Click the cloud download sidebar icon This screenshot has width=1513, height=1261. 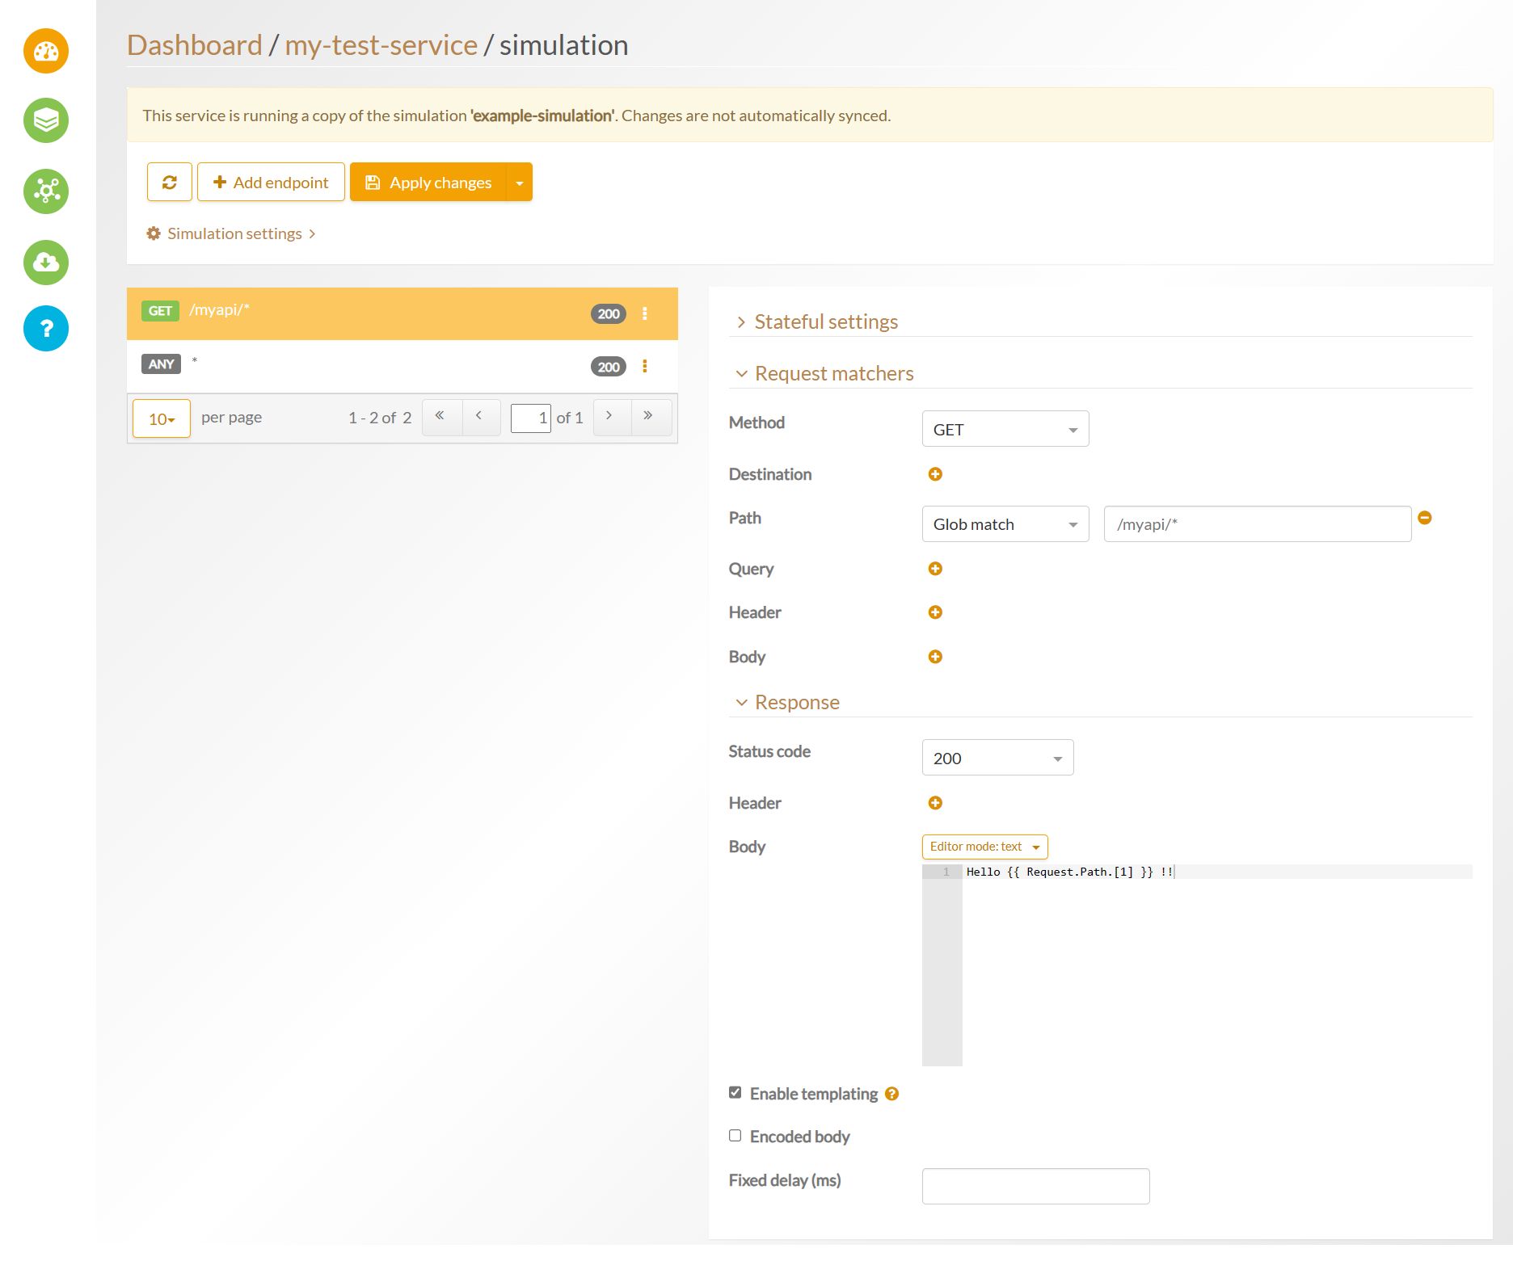tap(46, 263)
